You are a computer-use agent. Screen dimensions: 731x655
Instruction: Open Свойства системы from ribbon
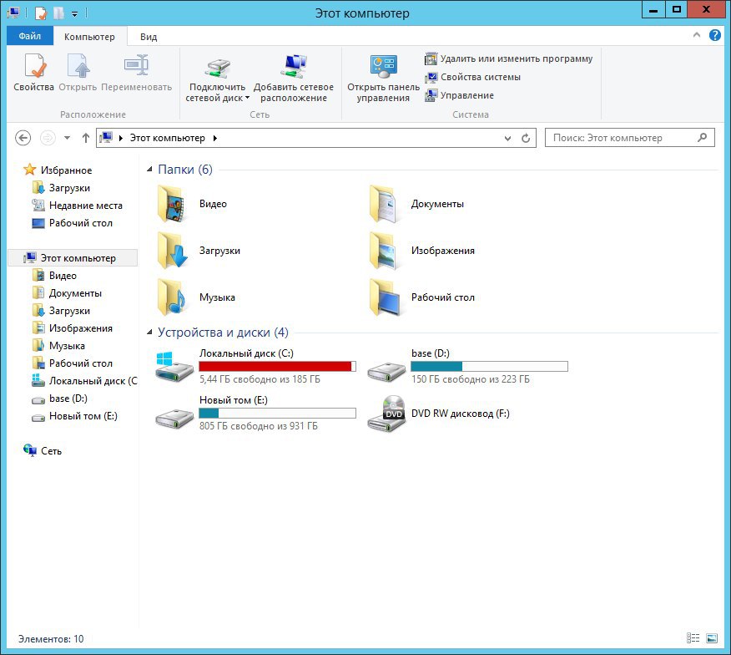[x=472, y=77]
